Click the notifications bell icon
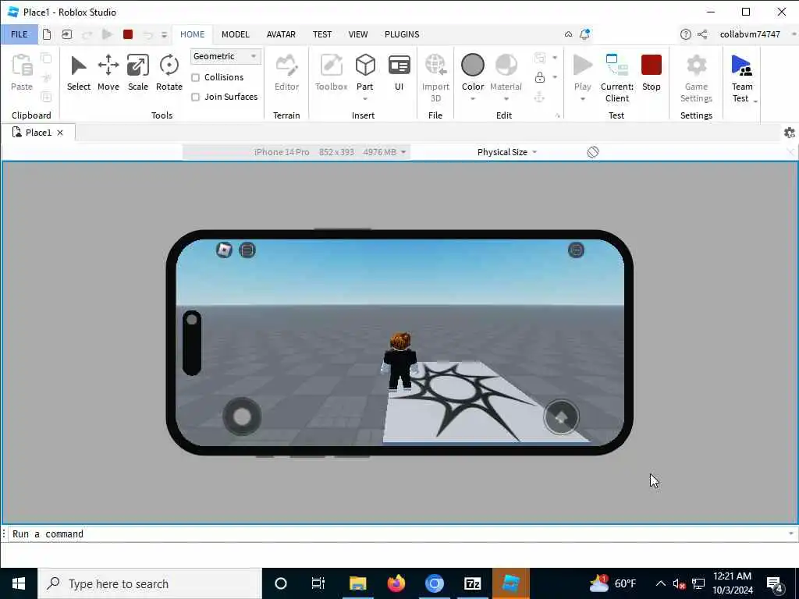This screenshot has width=799, height=599. pyautogui.click(x=584, y=34)
